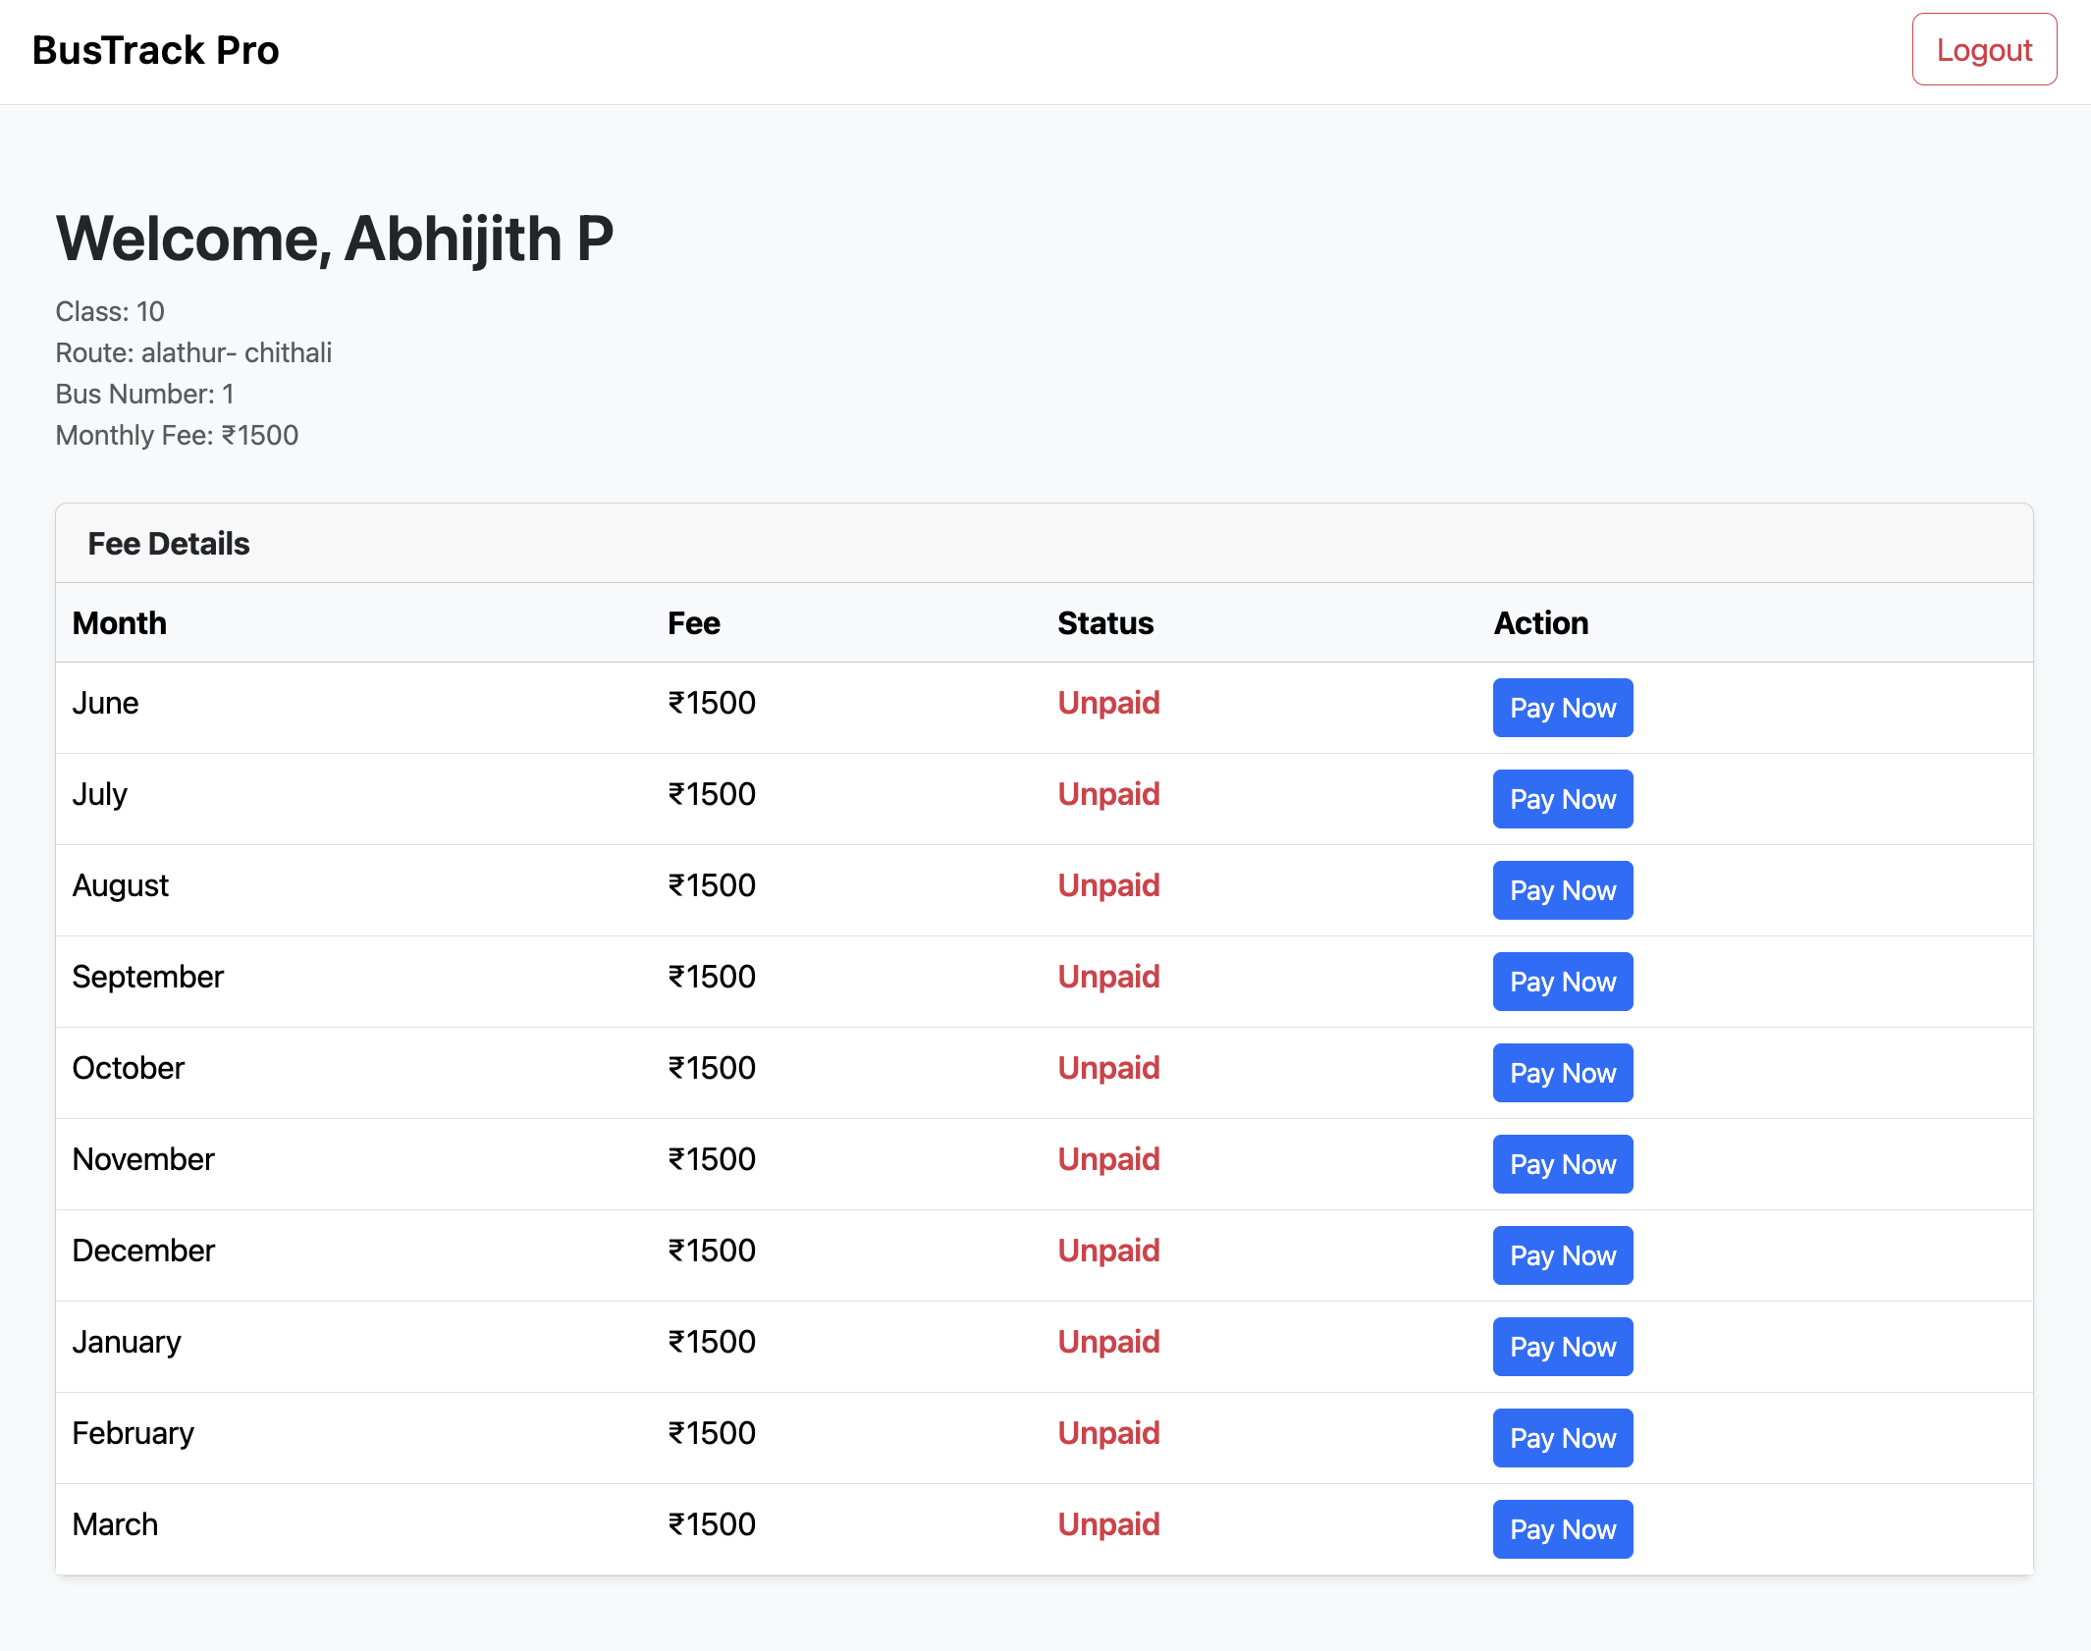This screenshot has width=2091, height=1651.
Task: Pay Now for August fee
Action: coord(1562,890)
